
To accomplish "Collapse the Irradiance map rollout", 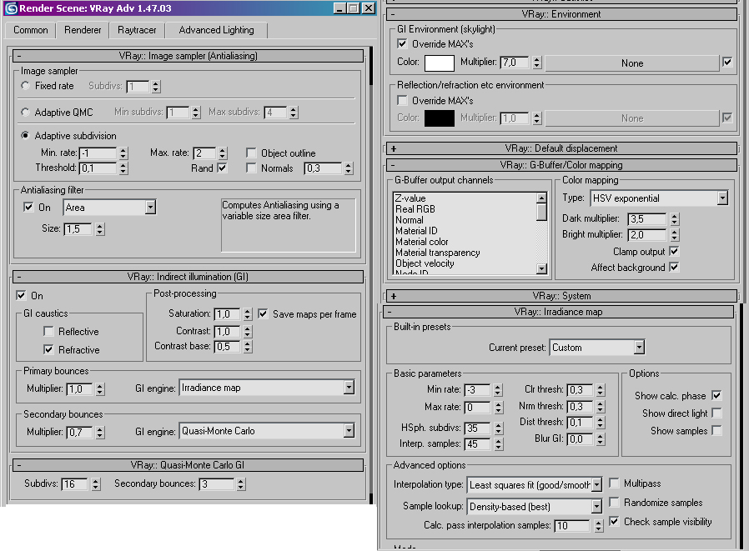I will pos(558,312).
